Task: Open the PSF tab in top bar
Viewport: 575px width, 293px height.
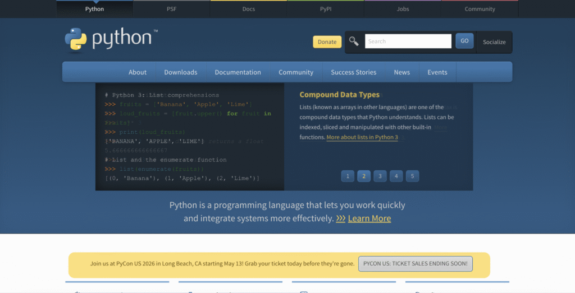Action: click(x=172, y=9)
